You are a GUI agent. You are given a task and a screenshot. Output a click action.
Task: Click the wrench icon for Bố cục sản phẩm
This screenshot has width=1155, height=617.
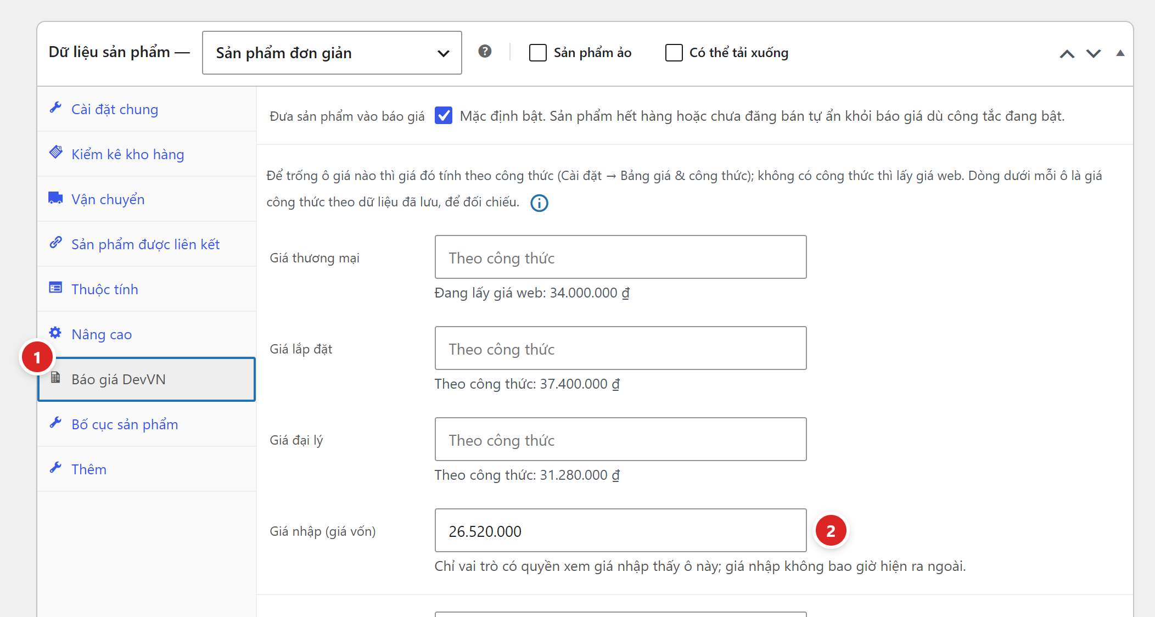point(55,423)
